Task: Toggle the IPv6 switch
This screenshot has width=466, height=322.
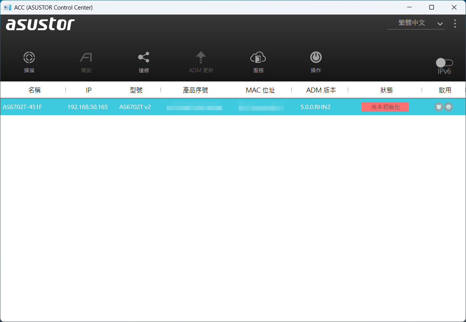Action: tap(444, 63)
